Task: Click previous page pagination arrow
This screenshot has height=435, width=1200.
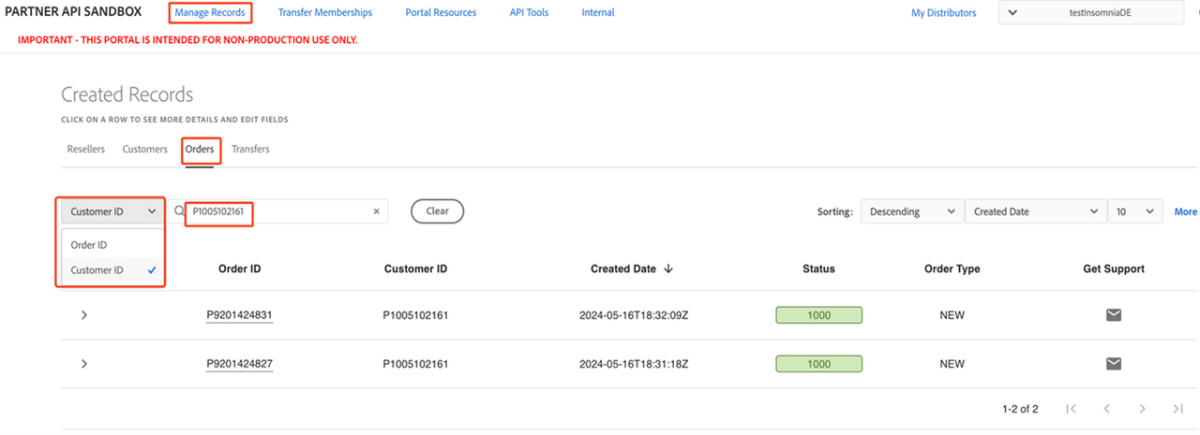Action: tap(1106, 409)
